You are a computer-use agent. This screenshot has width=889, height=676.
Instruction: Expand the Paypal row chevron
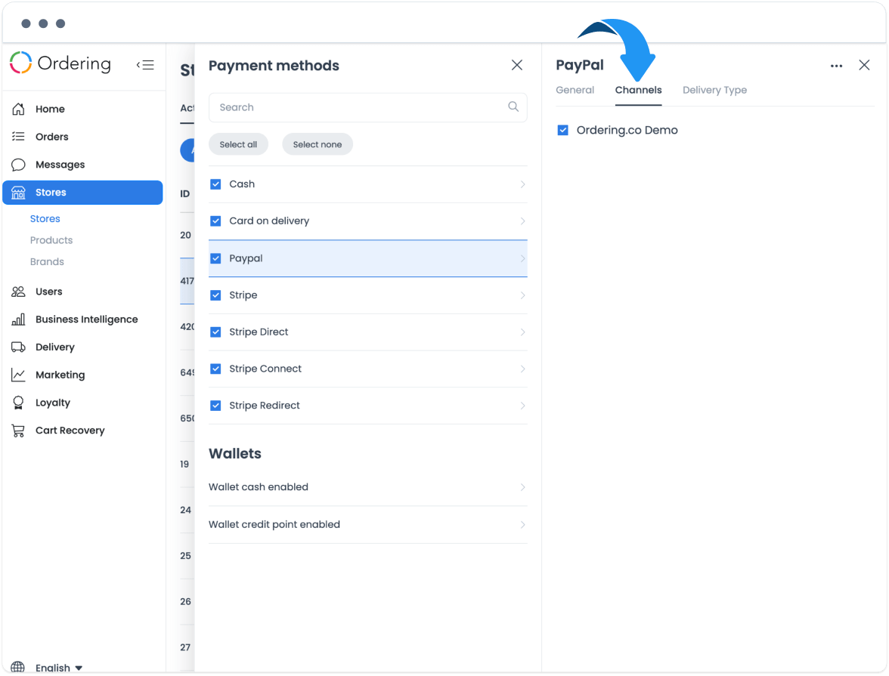tap(523, 258)
